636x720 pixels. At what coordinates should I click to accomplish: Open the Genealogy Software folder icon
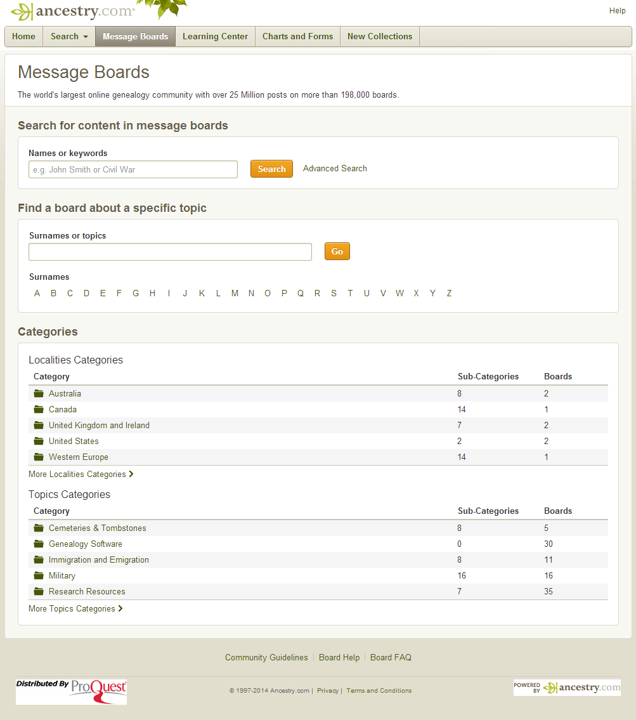coord(39,544)
